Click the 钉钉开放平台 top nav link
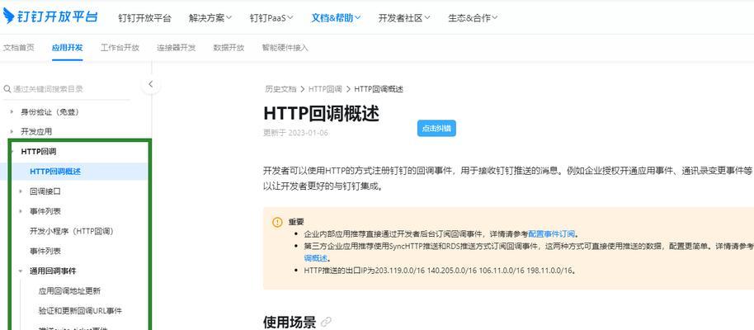 point(144,18)
